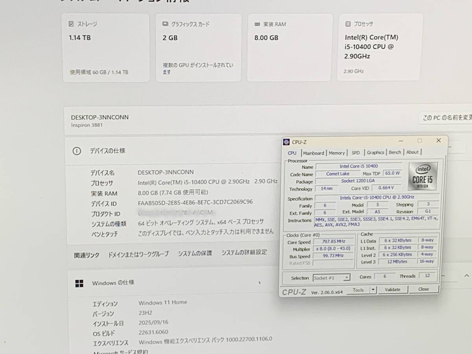Click the Windows logo icon beside Windows の仕様
472x354 pixels.
[x=79, y=283]
